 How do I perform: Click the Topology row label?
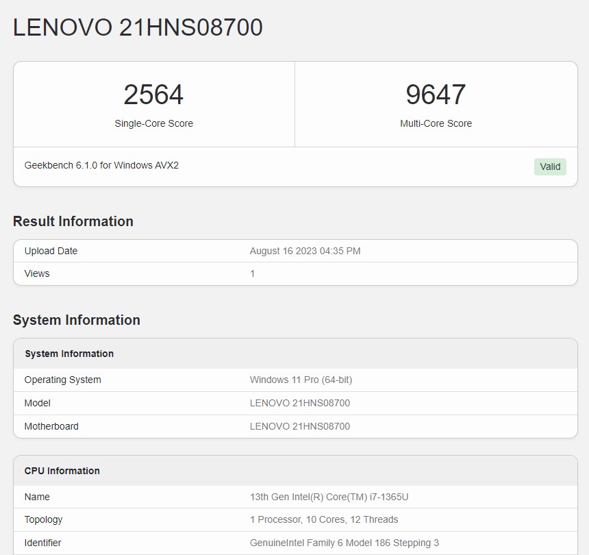click(x=43, y=519)
